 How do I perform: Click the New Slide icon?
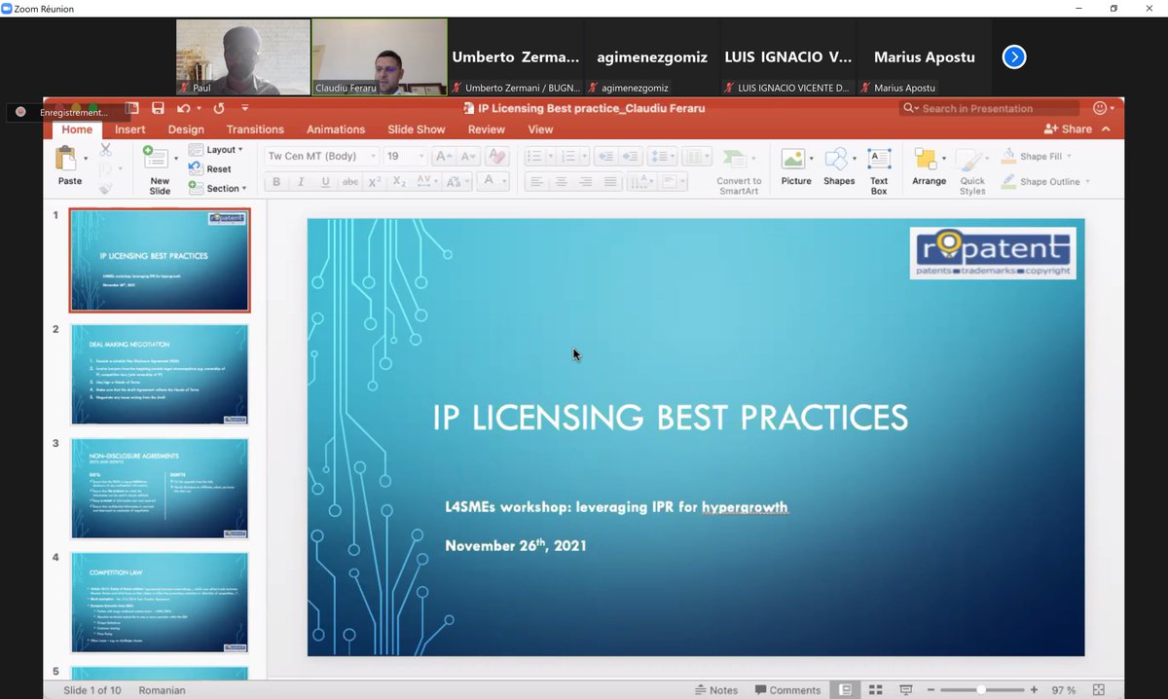click(156, 158)
